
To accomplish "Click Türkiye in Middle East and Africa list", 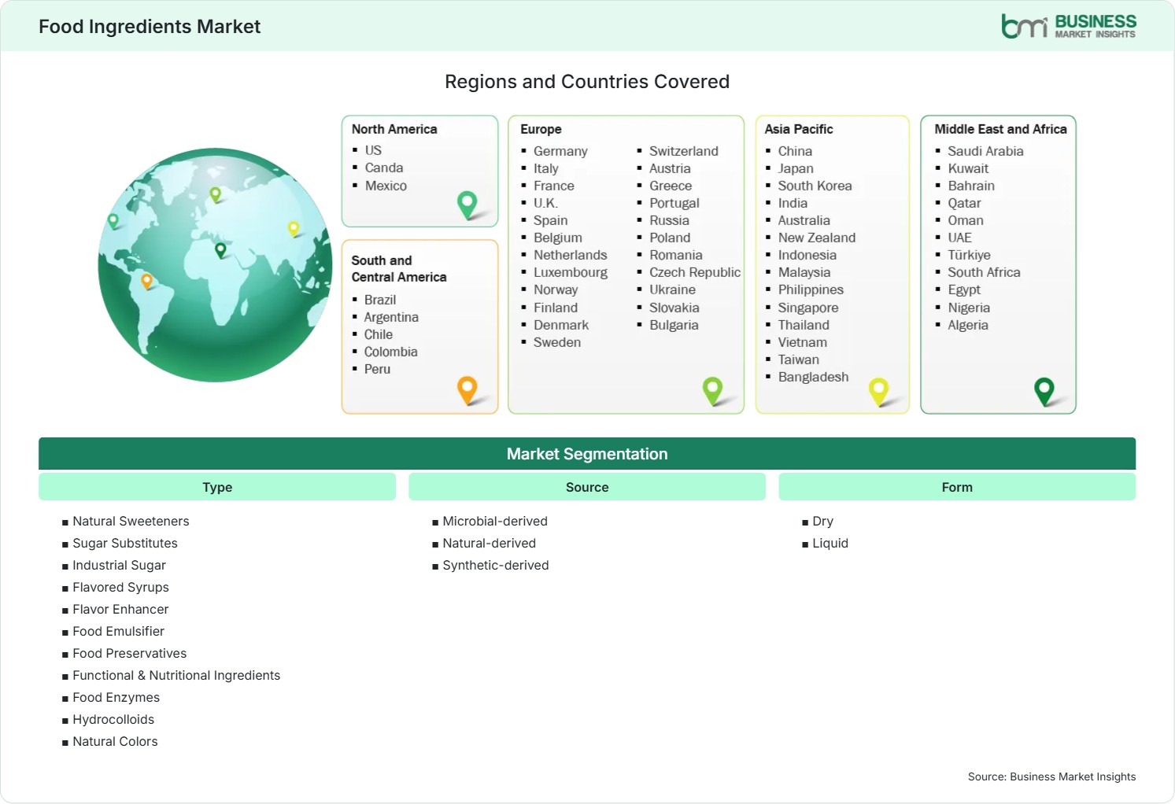I will click(x=969, y=255).
